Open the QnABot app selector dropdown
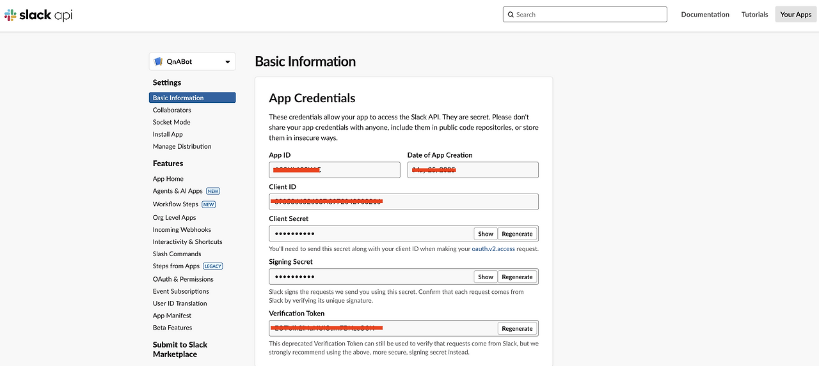The height and width of the screenshot is (366, 819). [193, 61]
